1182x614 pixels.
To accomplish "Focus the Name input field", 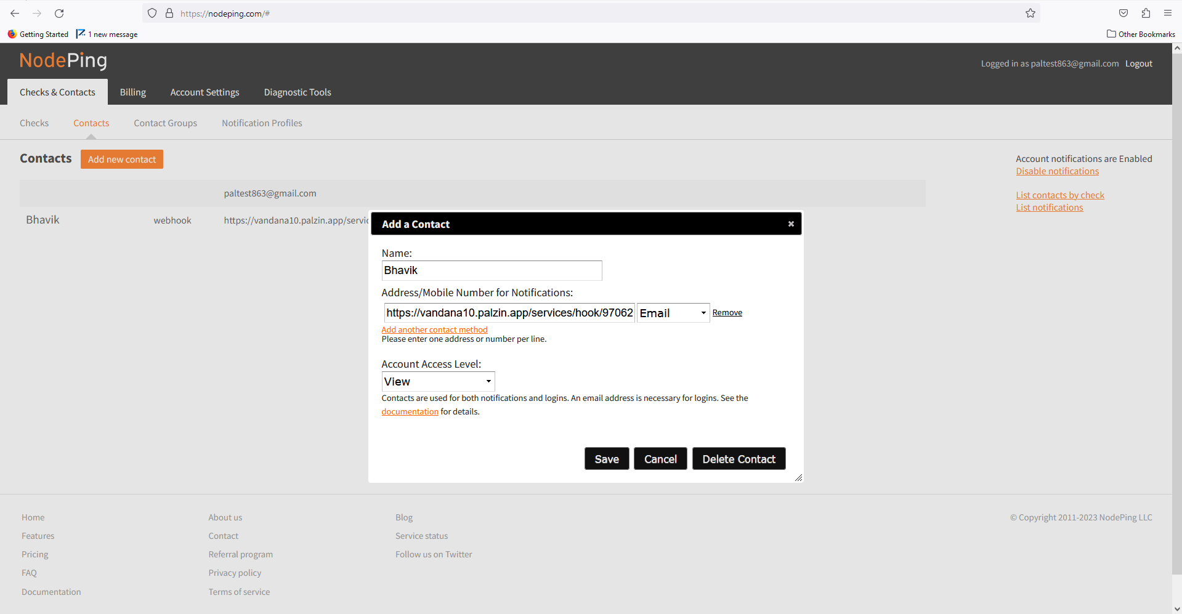I will point(492,270).
